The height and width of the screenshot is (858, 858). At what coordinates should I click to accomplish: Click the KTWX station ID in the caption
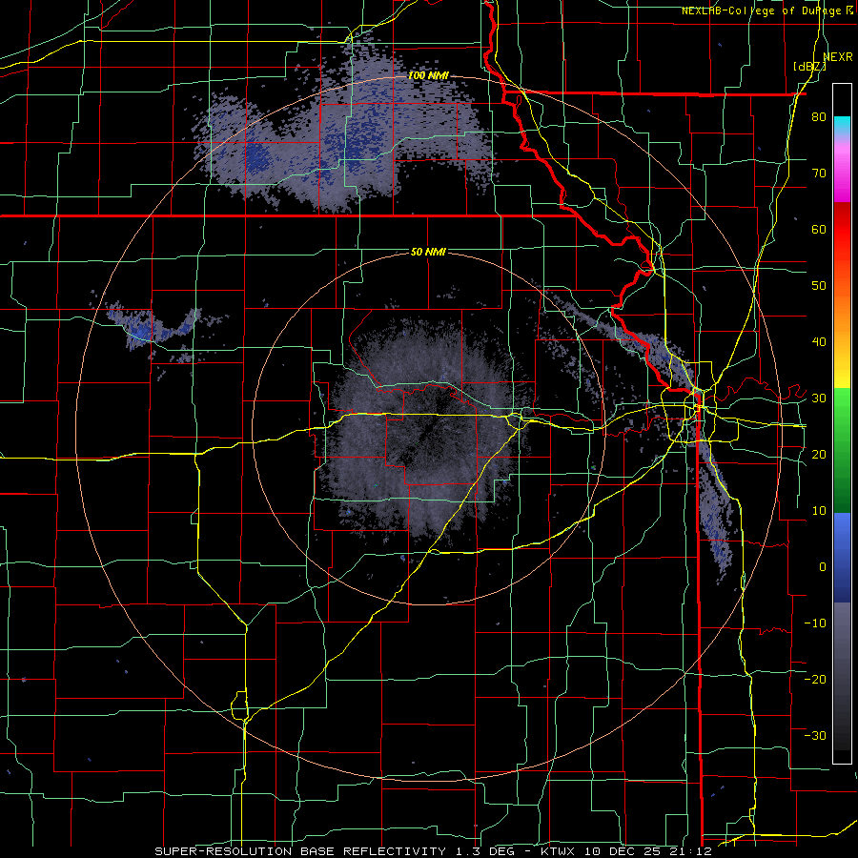[556, 851]
